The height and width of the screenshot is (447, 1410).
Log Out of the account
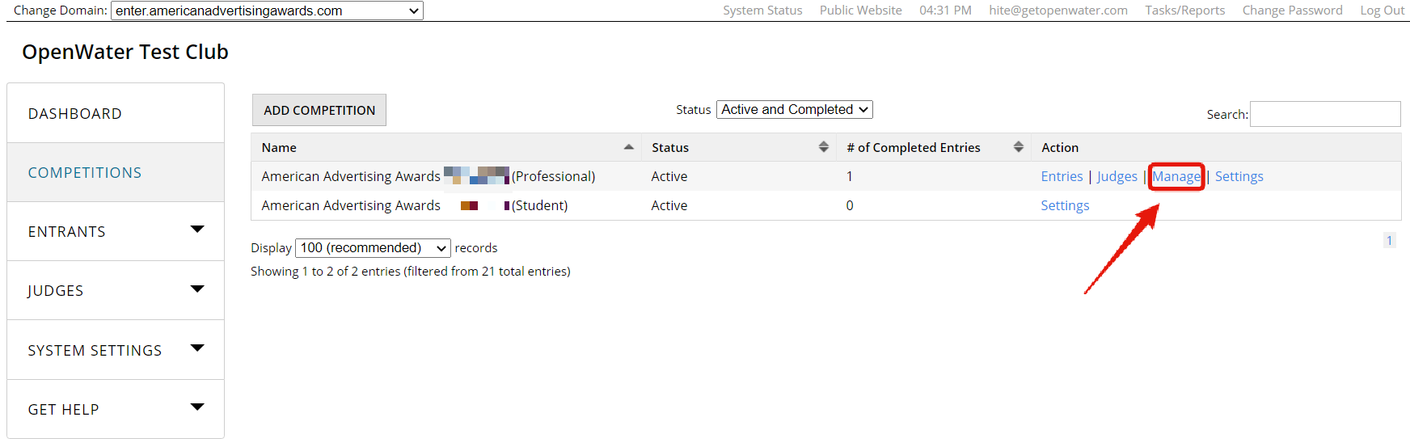1382,11
